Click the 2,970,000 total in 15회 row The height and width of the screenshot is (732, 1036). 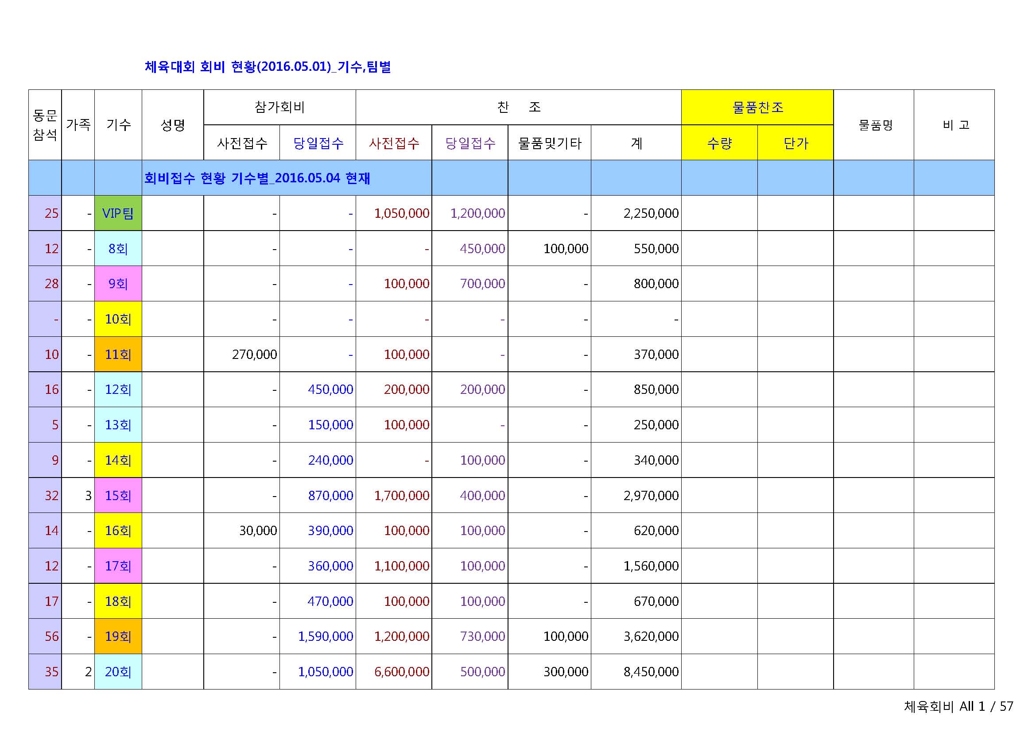(651, 495)
